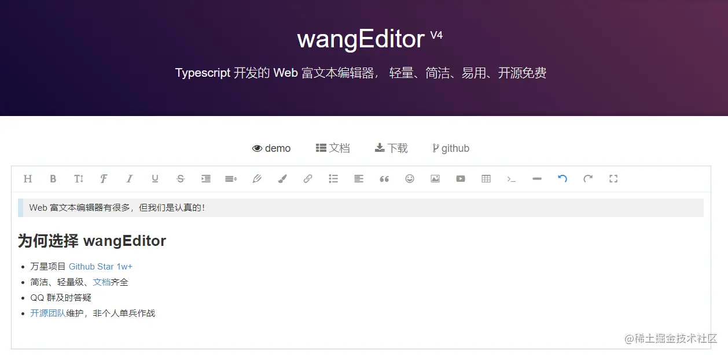Open the 开源团队 link
Viewport: 728px width, 355px height.
point(48,313)
